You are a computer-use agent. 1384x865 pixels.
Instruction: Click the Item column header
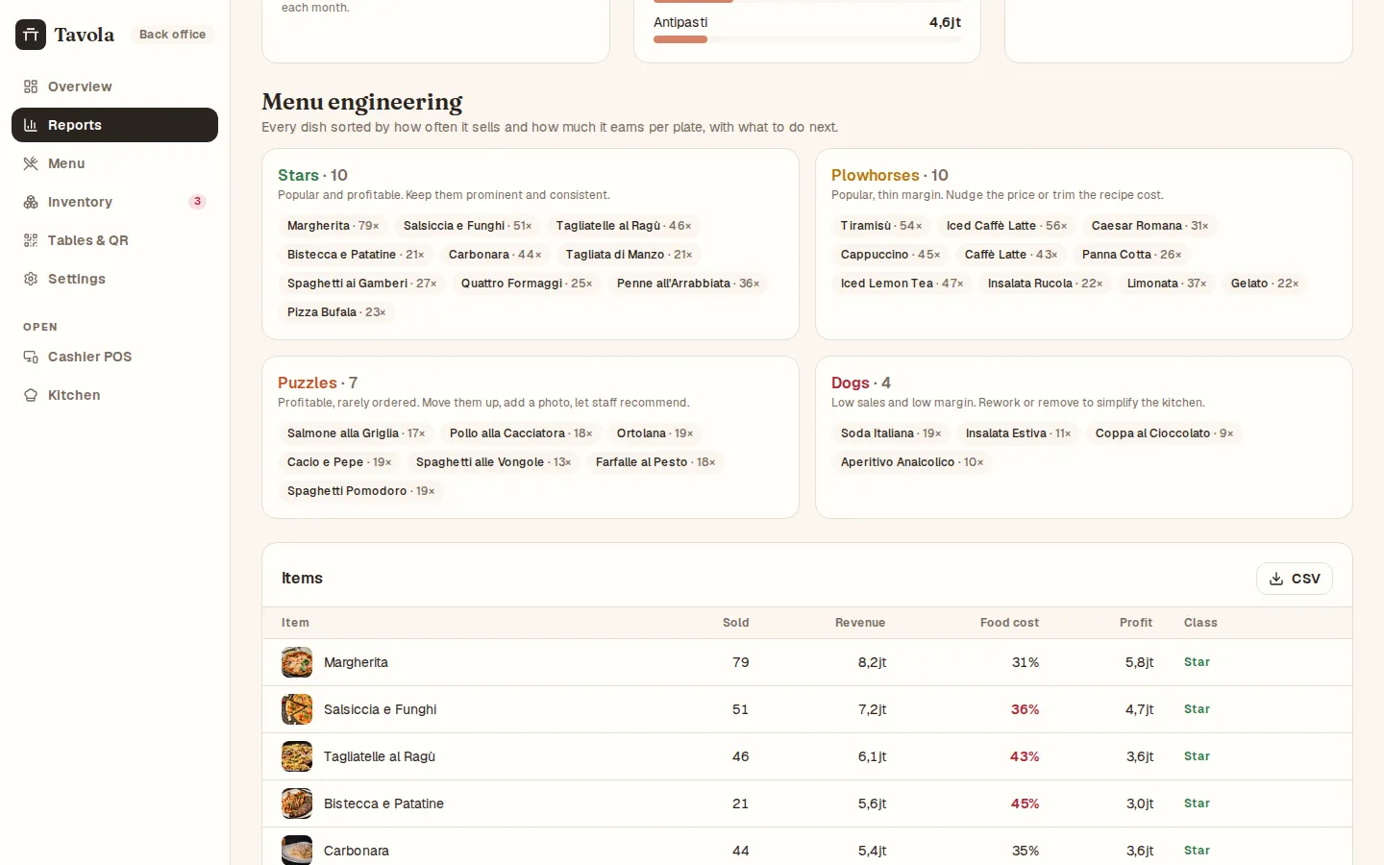[295, 623]
